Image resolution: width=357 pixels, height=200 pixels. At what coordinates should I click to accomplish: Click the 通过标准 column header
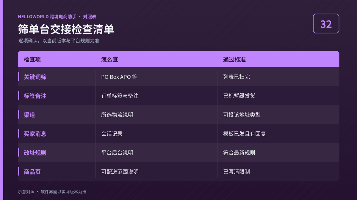[234, 60]
